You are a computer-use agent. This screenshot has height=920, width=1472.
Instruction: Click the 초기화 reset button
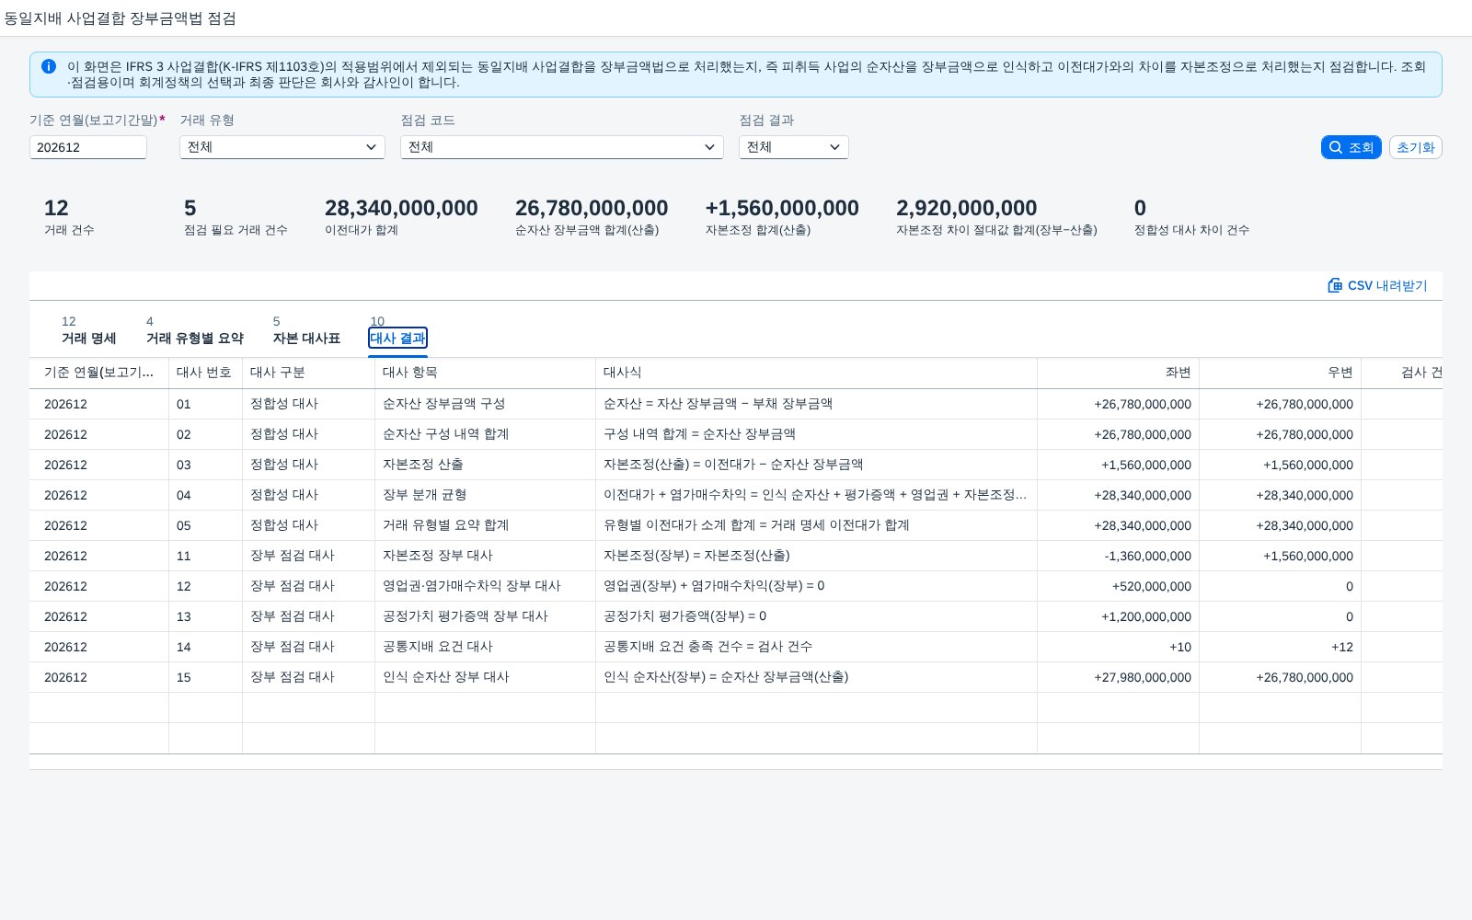pyautogui.click(x=1415, y=147)
